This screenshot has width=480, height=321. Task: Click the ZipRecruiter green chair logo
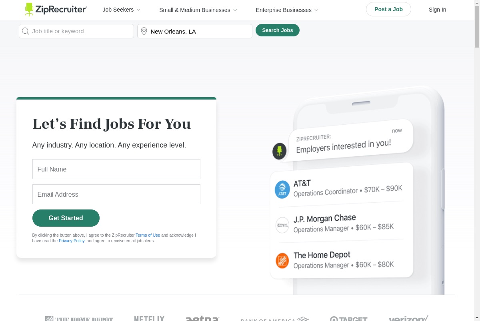pyautogui.click(x=29, y=10)
